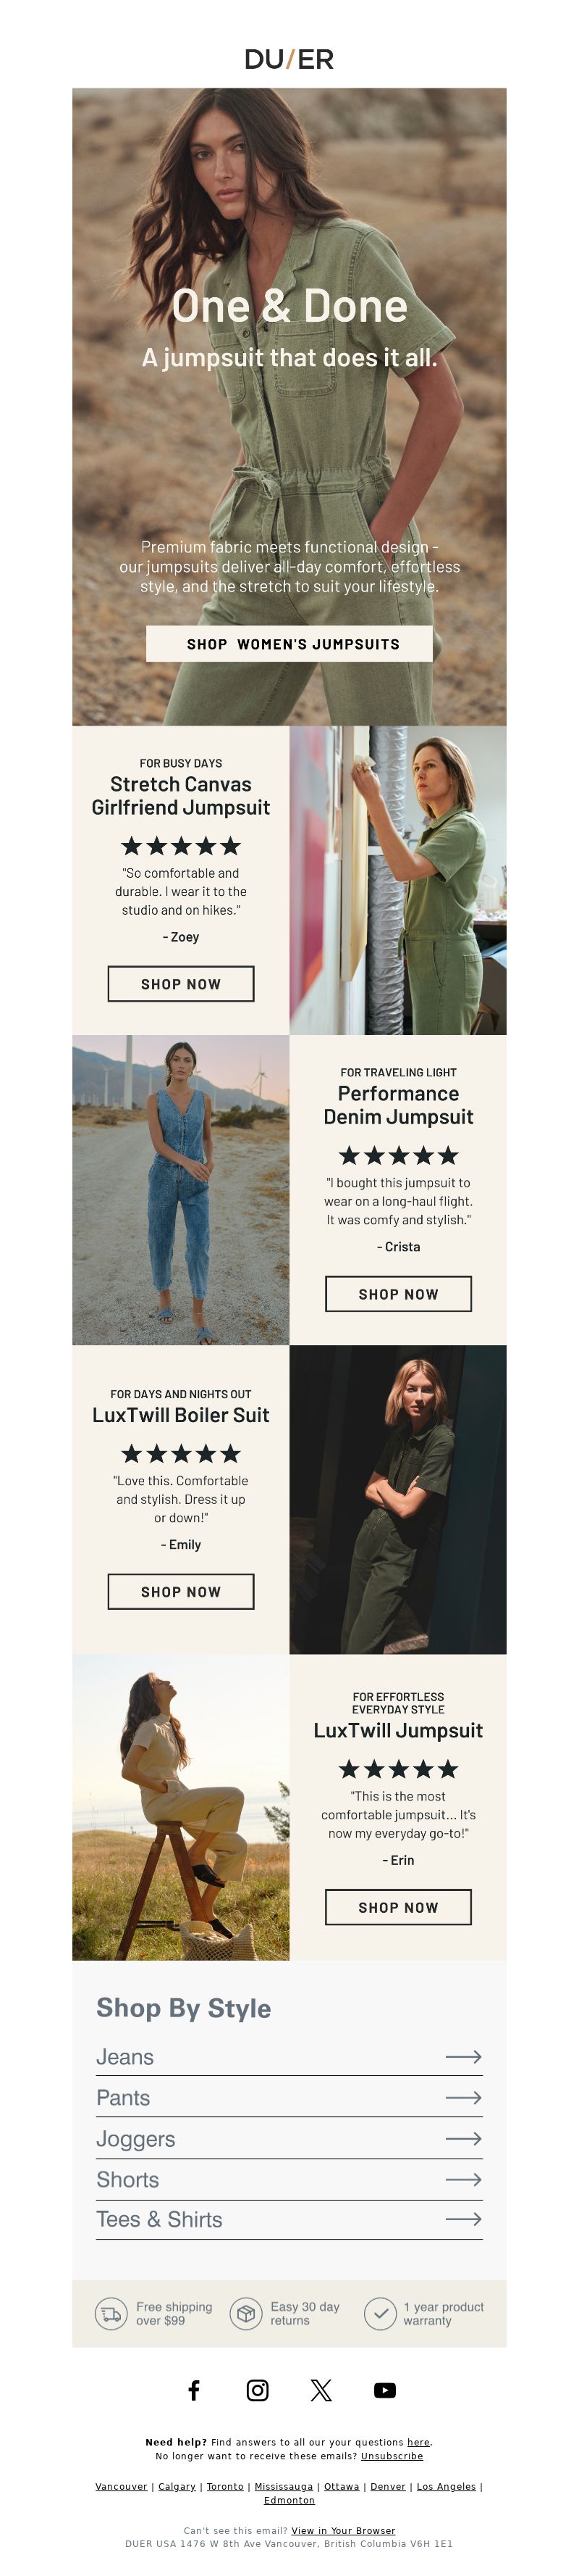Click the LuxTwill Jumpsuit ladder photo
The height and width of the screenshot is (2576, 579).
point(181,1807)
